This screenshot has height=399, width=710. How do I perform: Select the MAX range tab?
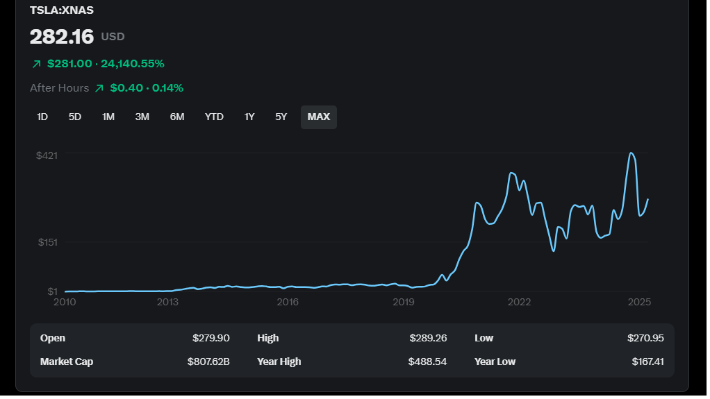tap(320, 118)
